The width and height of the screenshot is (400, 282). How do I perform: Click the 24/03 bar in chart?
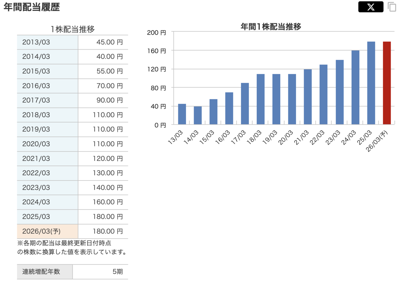pyautogui.click(x=355, y=88)
